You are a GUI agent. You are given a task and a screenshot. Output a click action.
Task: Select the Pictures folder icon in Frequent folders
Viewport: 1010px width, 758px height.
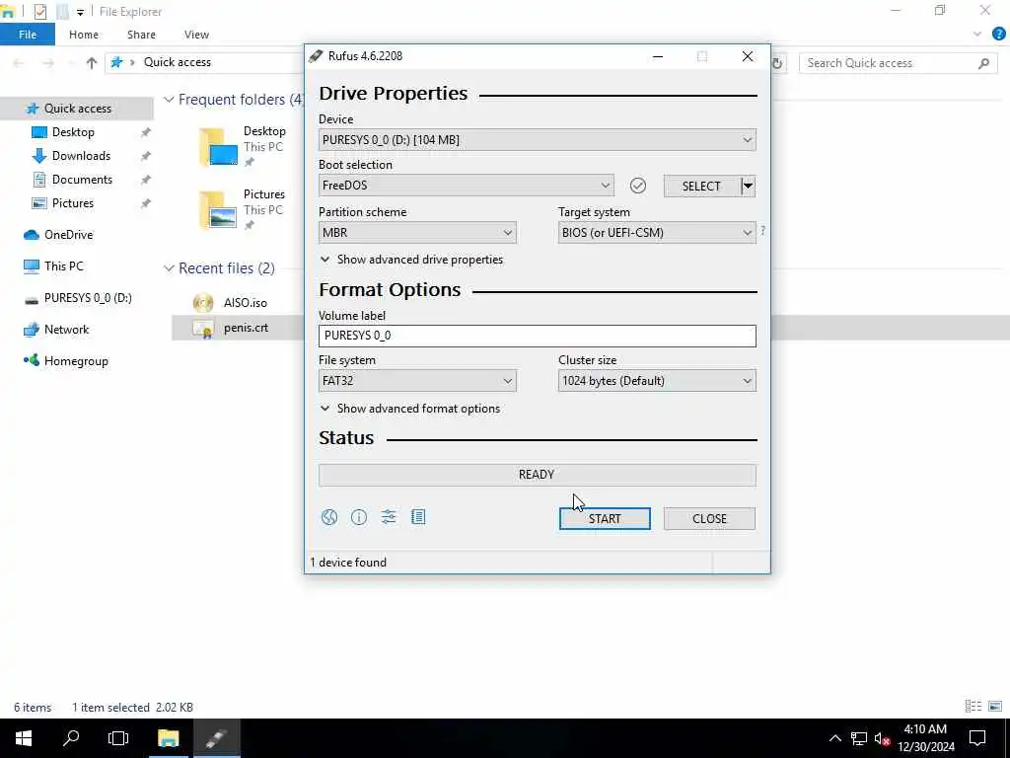pyautogui.click(x=218, y=211)
